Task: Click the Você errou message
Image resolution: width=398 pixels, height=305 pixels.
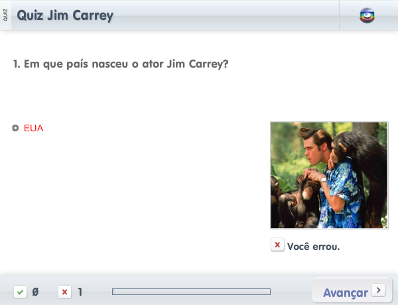Action: click(314, 247)
